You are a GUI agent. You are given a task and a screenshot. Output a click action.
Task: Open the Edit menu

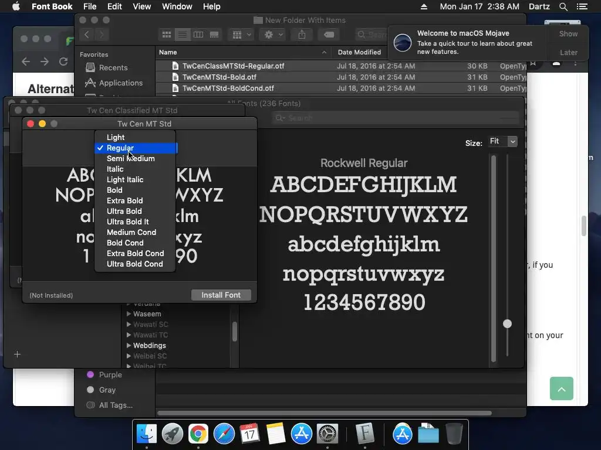pos(114,6)
